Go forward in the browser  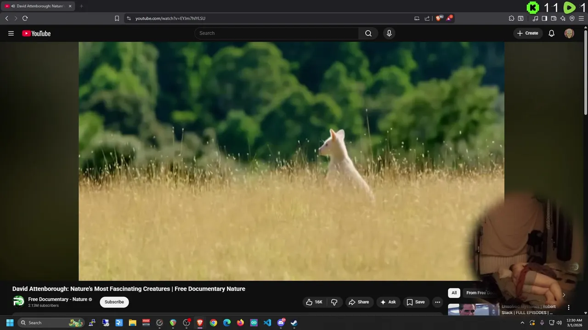(x=16, y=18)
